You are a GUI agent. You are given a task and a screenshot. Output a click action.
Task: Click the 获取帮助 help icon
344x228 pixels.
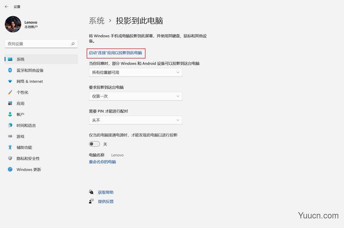click(91, 192)
